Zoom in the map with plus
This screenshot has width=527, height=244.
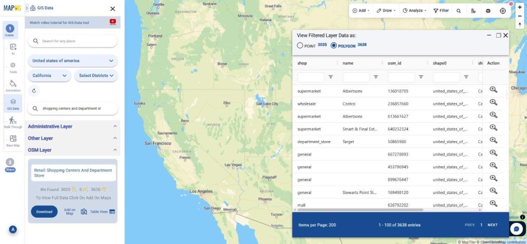[520, 7]
